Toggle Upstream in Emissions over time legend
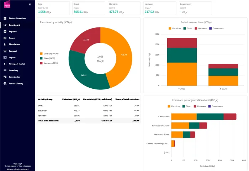249x171 pixels. 201,28
